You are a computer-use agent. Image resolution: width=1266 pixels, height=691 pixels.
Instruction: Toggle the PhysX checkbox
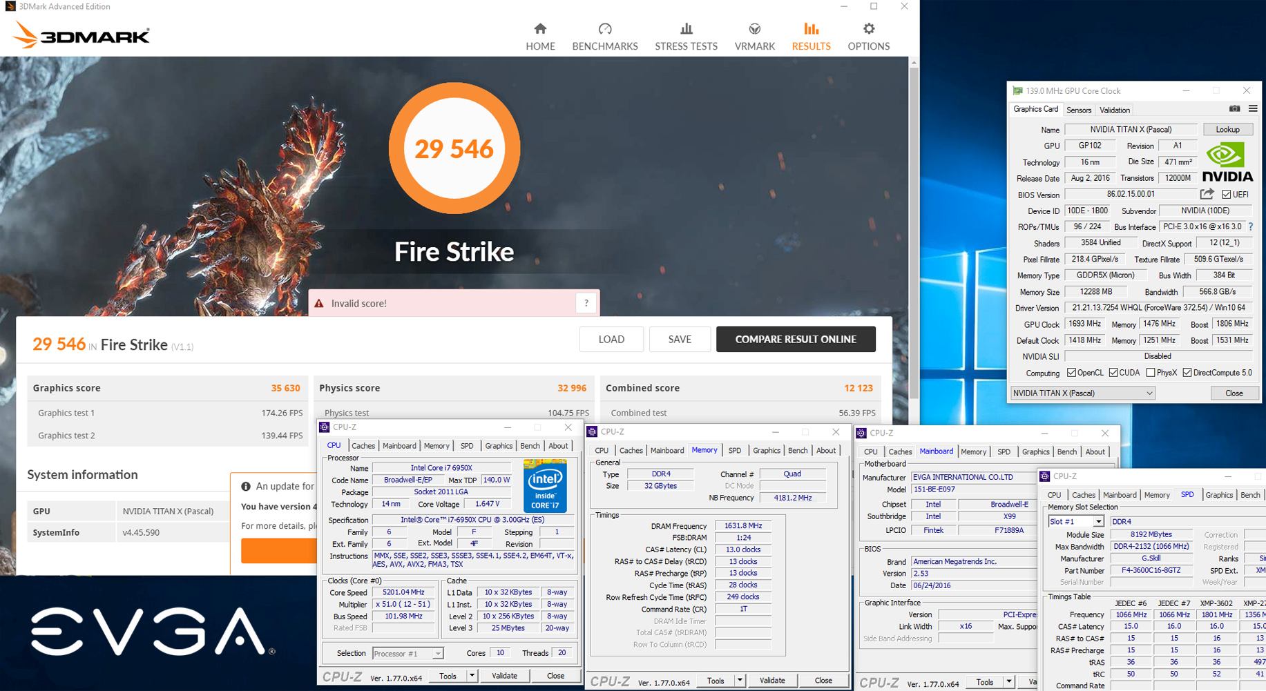tap(1151, 373)
